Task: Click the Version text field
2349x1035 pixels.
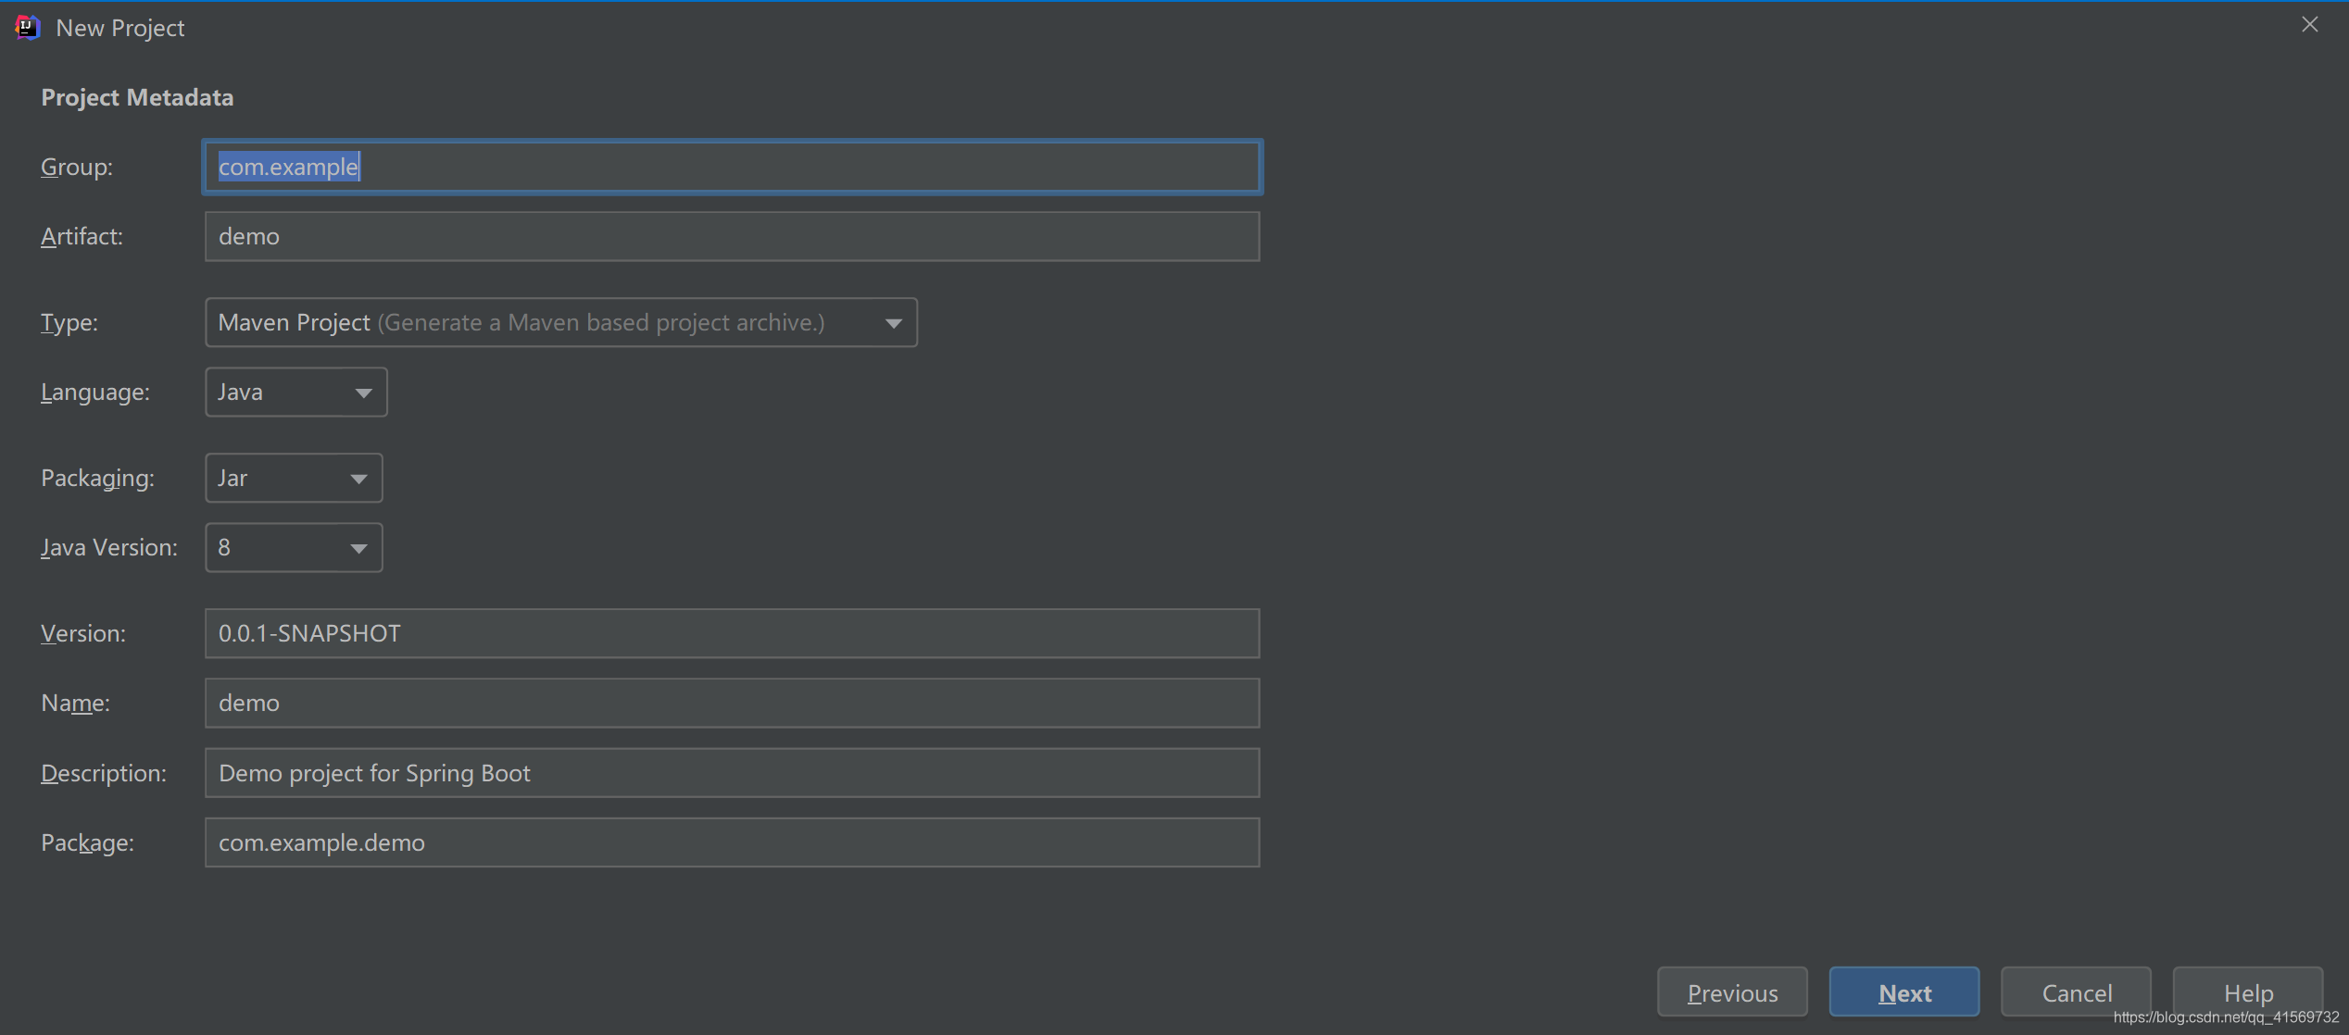Action: point(732,633)
